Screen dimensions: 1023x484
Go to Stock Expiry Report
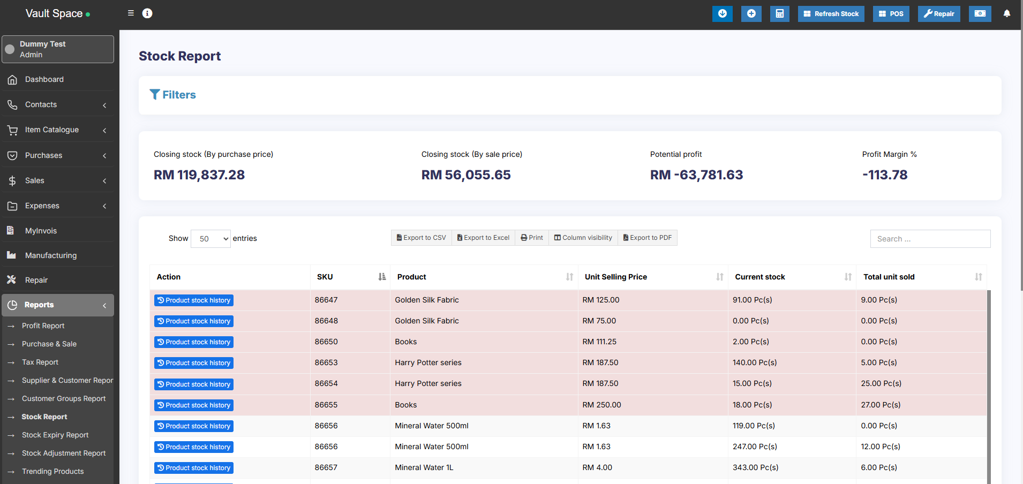55,435
